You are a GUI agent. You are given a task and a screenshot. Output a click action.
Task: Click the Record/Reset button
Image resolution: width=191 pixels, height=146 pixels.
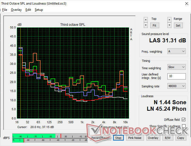pyautogui.click(x=101, y=138)
